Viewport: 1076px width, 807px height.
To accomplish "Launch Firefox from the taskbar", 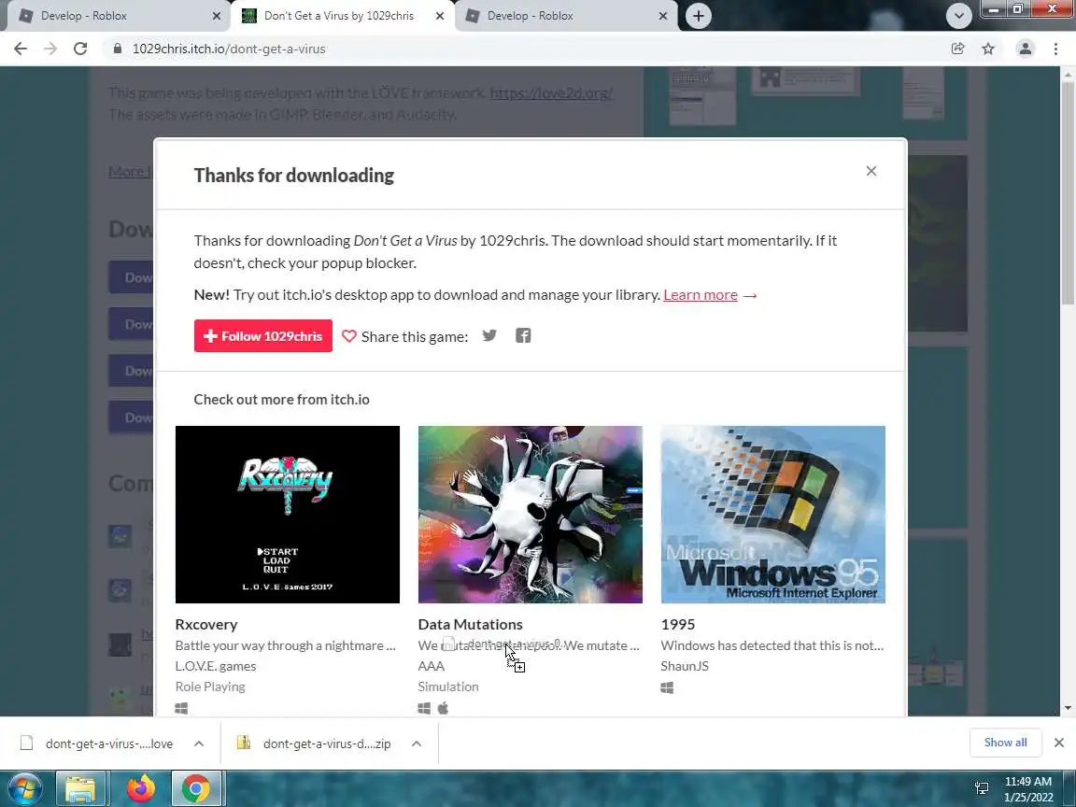I will tap(140, 788).
